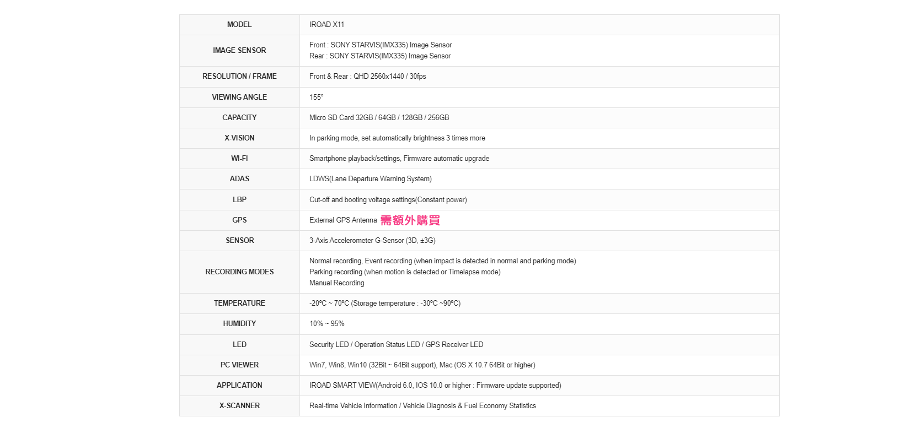Image resolution: width=921 pixels, height=428 pixels.
Task: Click the LDWS Lane Departure Warning text
Action: click(x=370, y=179)
